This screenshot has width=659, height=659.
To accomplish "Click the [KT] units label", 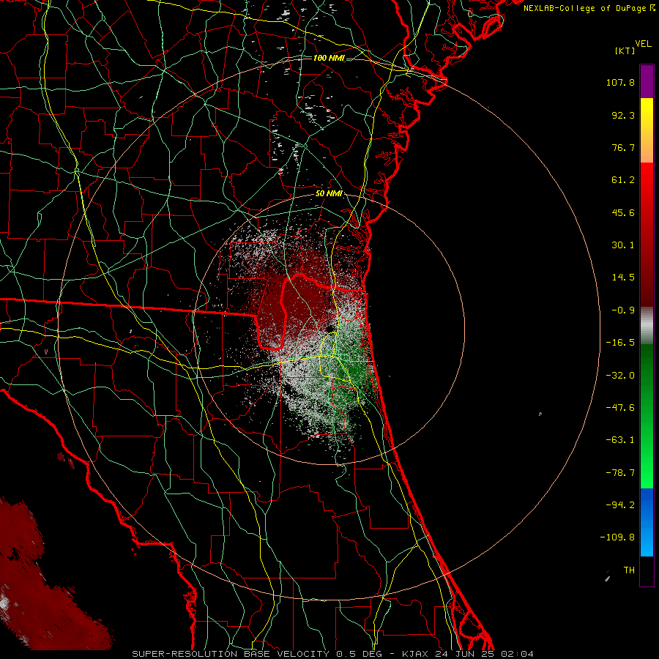I will (x=625, y=51).
